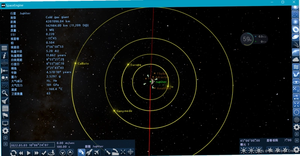Open the object info panel icon
Image resolution: width=300 pixels, height=156 pixels.
coord(4,56)
